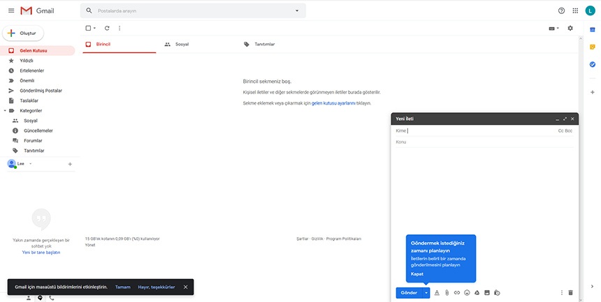Open Hangouts contacts person icon
This screenshot has width=601, height=302.
tap(29, 298)
